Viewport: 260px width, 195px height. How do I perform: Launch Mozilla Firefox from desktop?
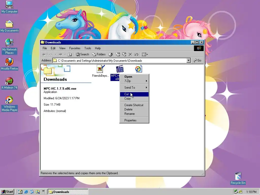(x=9, y=64)
